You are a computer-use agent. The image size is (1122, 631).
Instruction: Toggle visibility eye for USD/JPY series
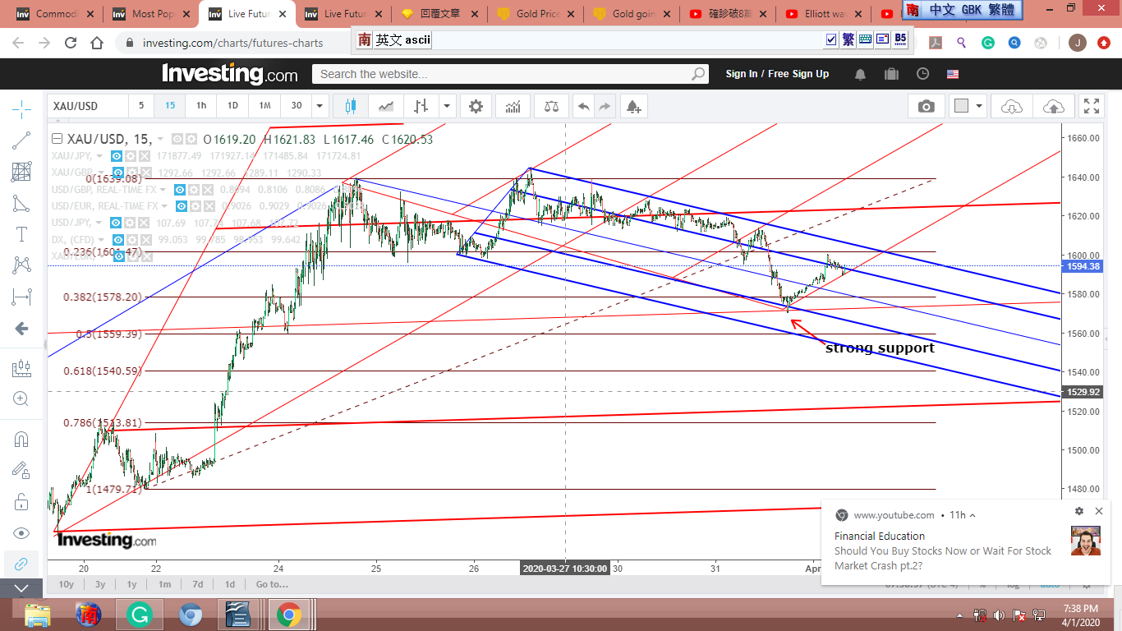117,223
